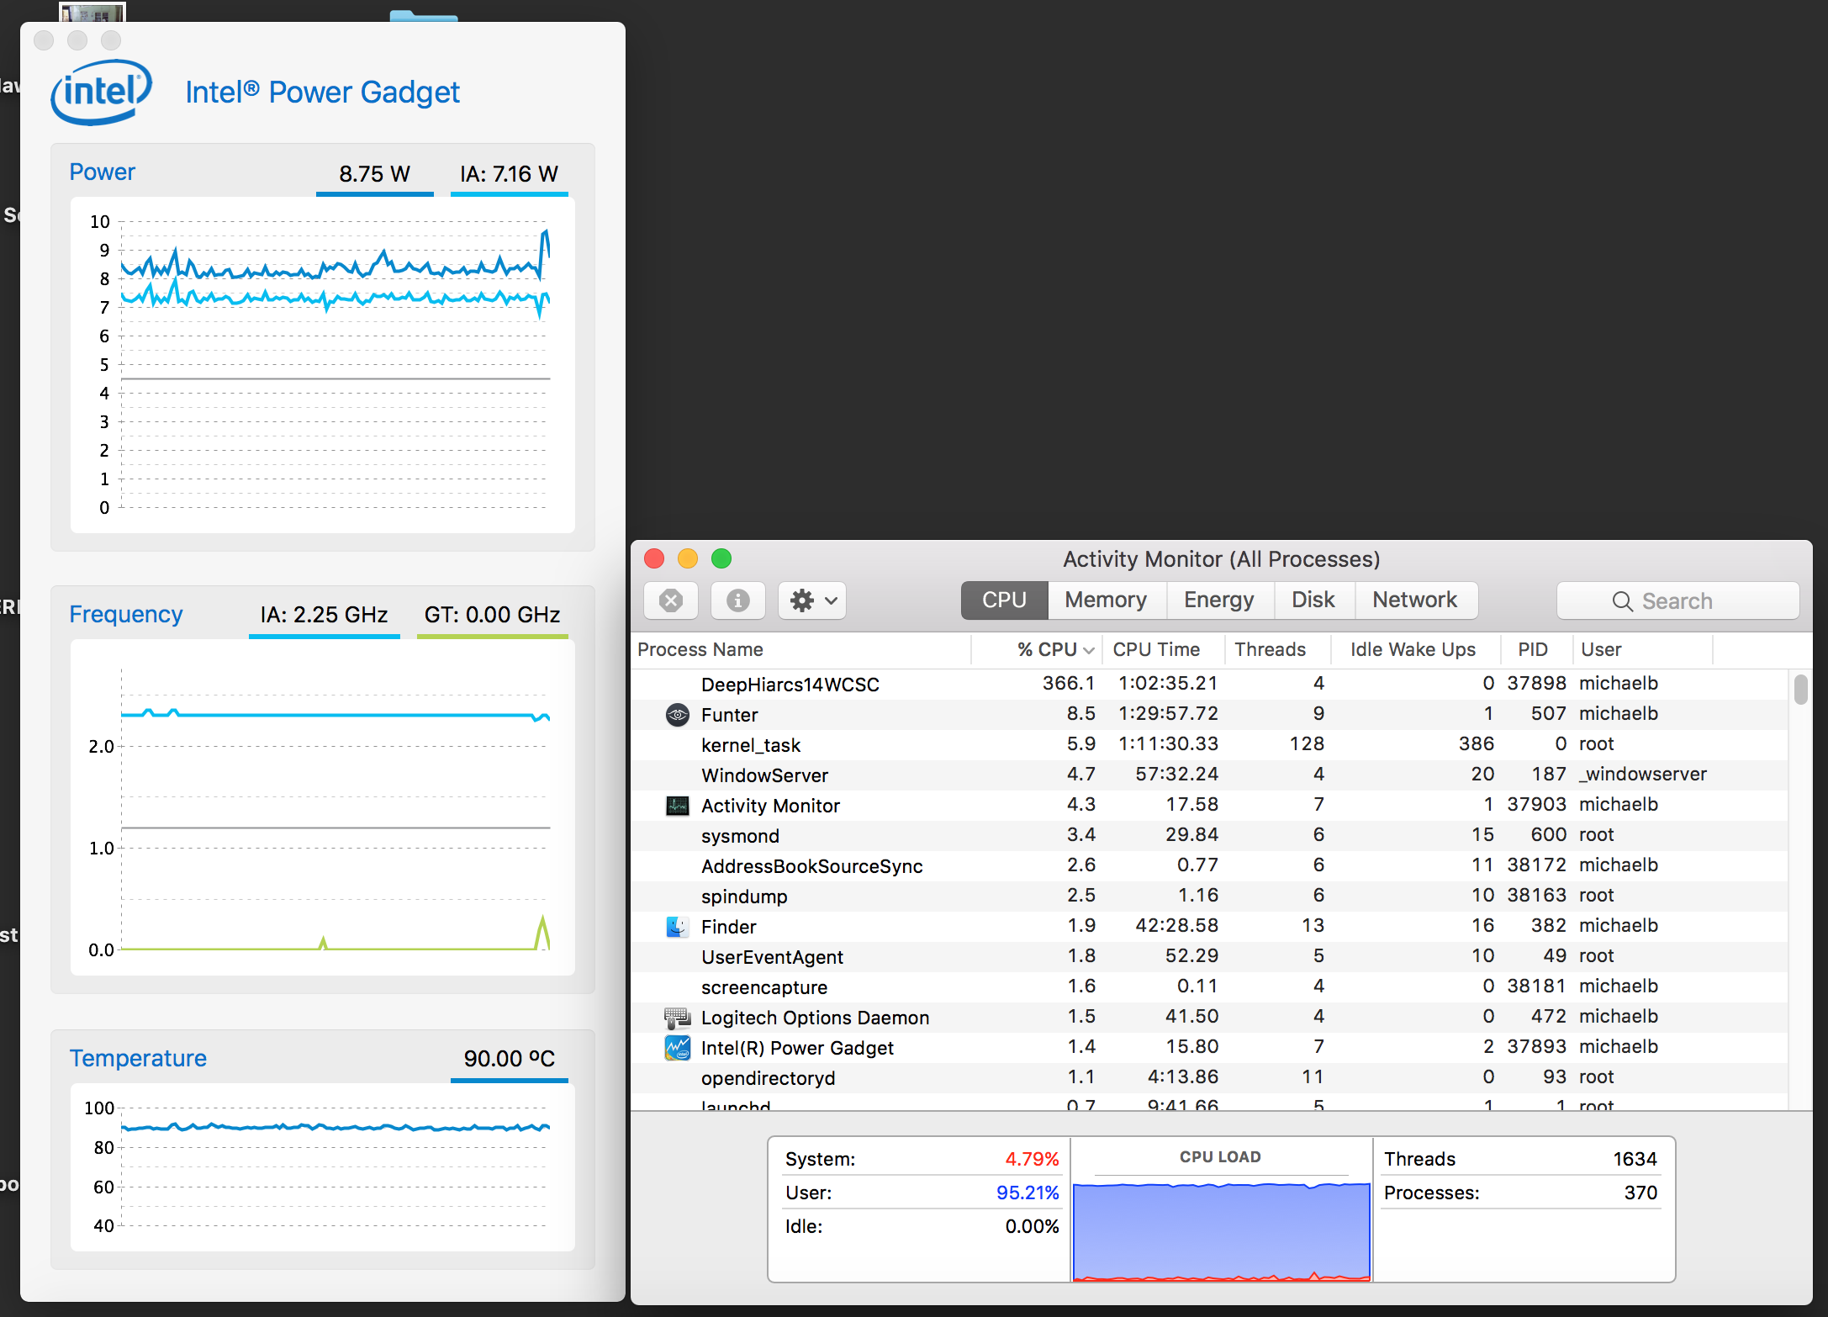
Task: Switch to the Memory tab
Action: click(1106, 600)
